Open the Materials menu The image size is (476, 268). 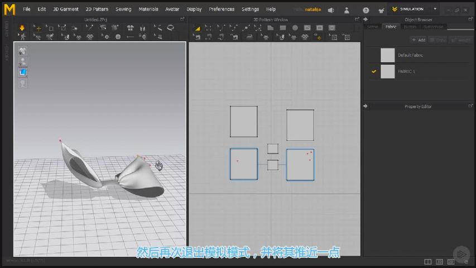(x=148, y=9)
